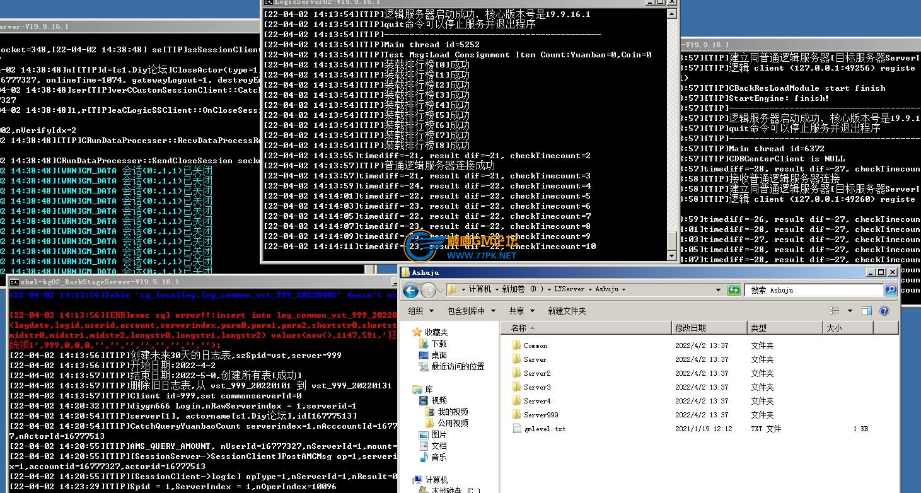Click 新加卷 (D:) in the address breadcrumb
Viewport: 921px width, 493px height.
point(521,289)
